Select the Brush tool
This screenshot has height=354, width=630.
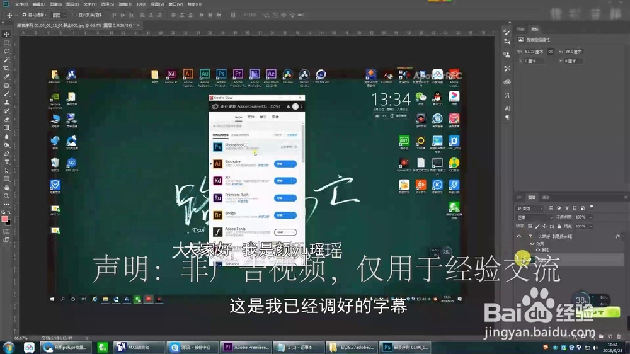(x=6, y=94)
